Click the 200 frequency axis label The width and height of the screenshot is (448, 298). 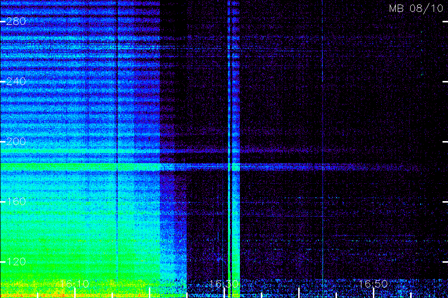[16, 142]
